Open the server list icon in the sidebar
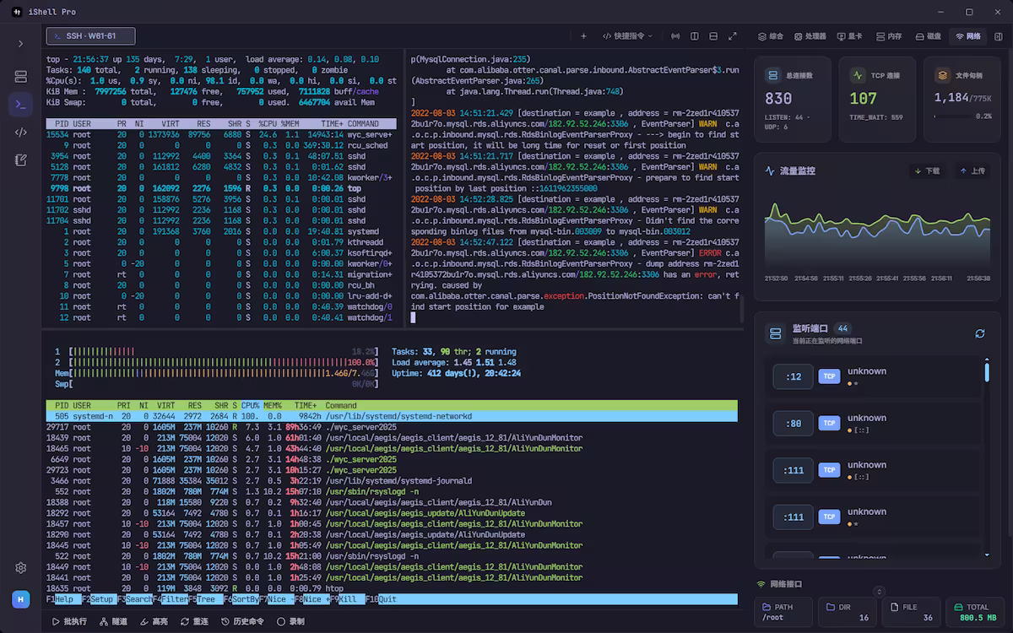 21,77
